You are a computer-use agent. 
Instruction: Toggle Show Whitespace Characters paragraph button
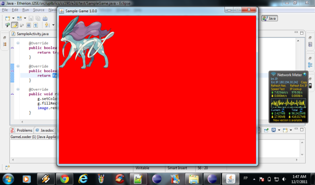(35, 25)
